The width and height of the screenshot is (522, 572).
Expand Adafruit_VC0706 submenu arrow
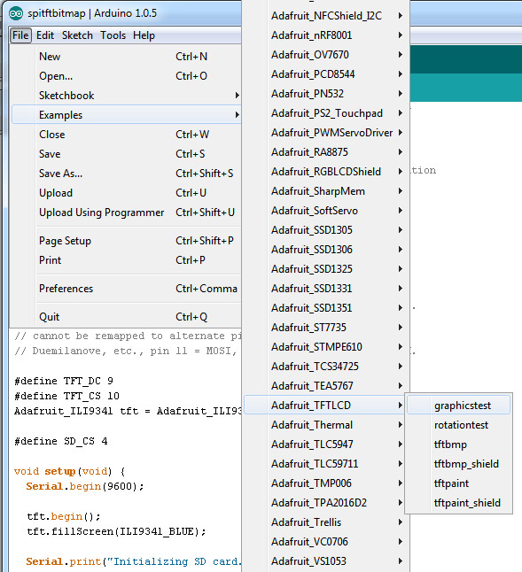click(401, 542)
